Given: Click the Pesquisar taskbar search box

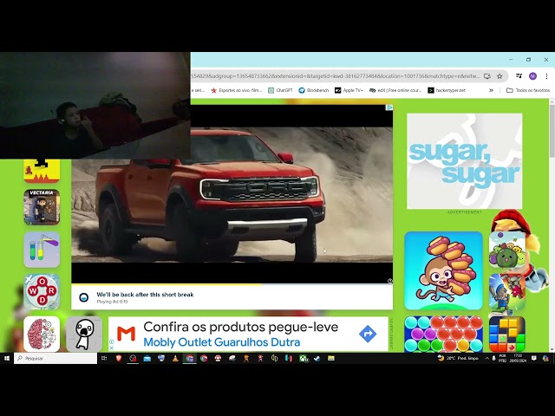Looking at the screenshot, I should coord(55,358).
